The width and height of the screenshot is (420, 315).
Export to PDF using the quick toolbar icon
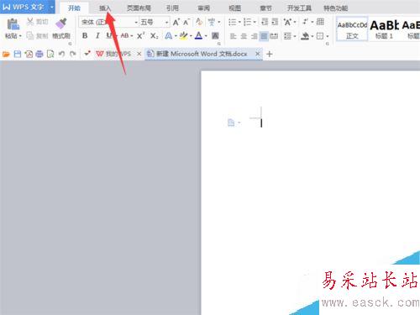(29, 54)
